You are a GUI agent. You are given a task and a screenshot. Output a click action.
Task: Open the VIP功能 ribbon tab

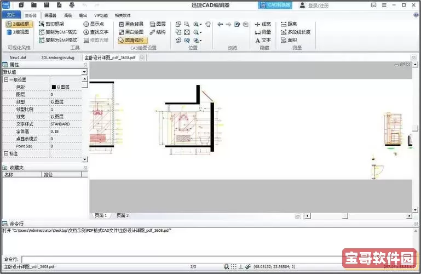[x=101, y=15]
